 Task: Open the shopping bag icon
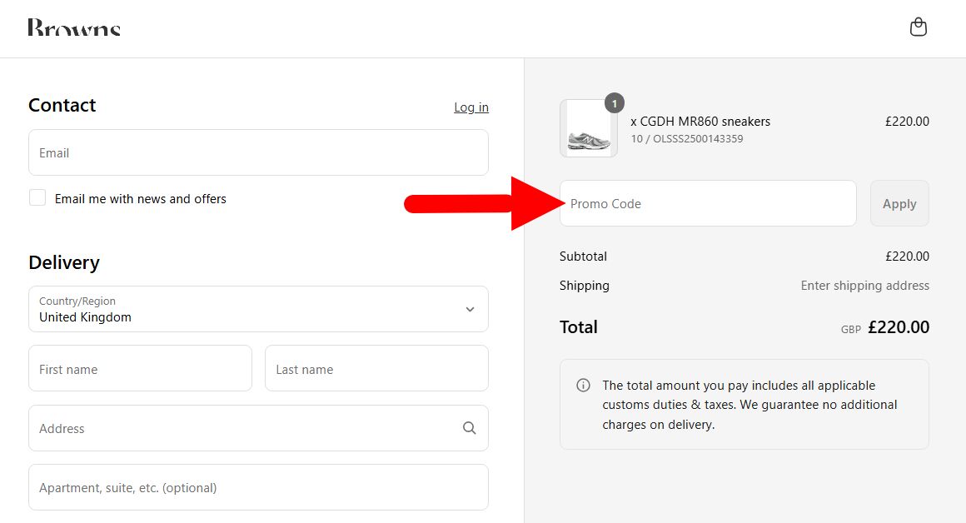click(x=918, y=27)
